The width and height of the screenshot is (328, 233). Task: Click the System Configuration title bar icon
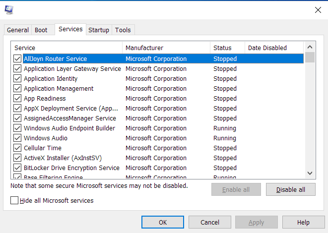click(x=9, y=9)
